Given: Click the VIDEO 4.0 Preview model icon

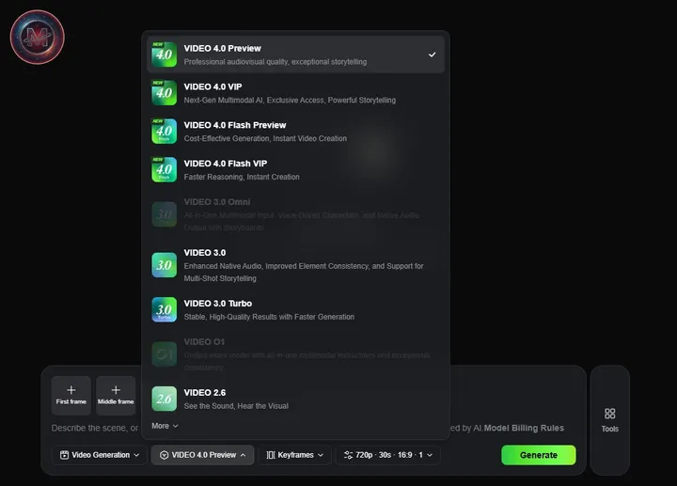Looking at the screenshot, I should (164, 55).
